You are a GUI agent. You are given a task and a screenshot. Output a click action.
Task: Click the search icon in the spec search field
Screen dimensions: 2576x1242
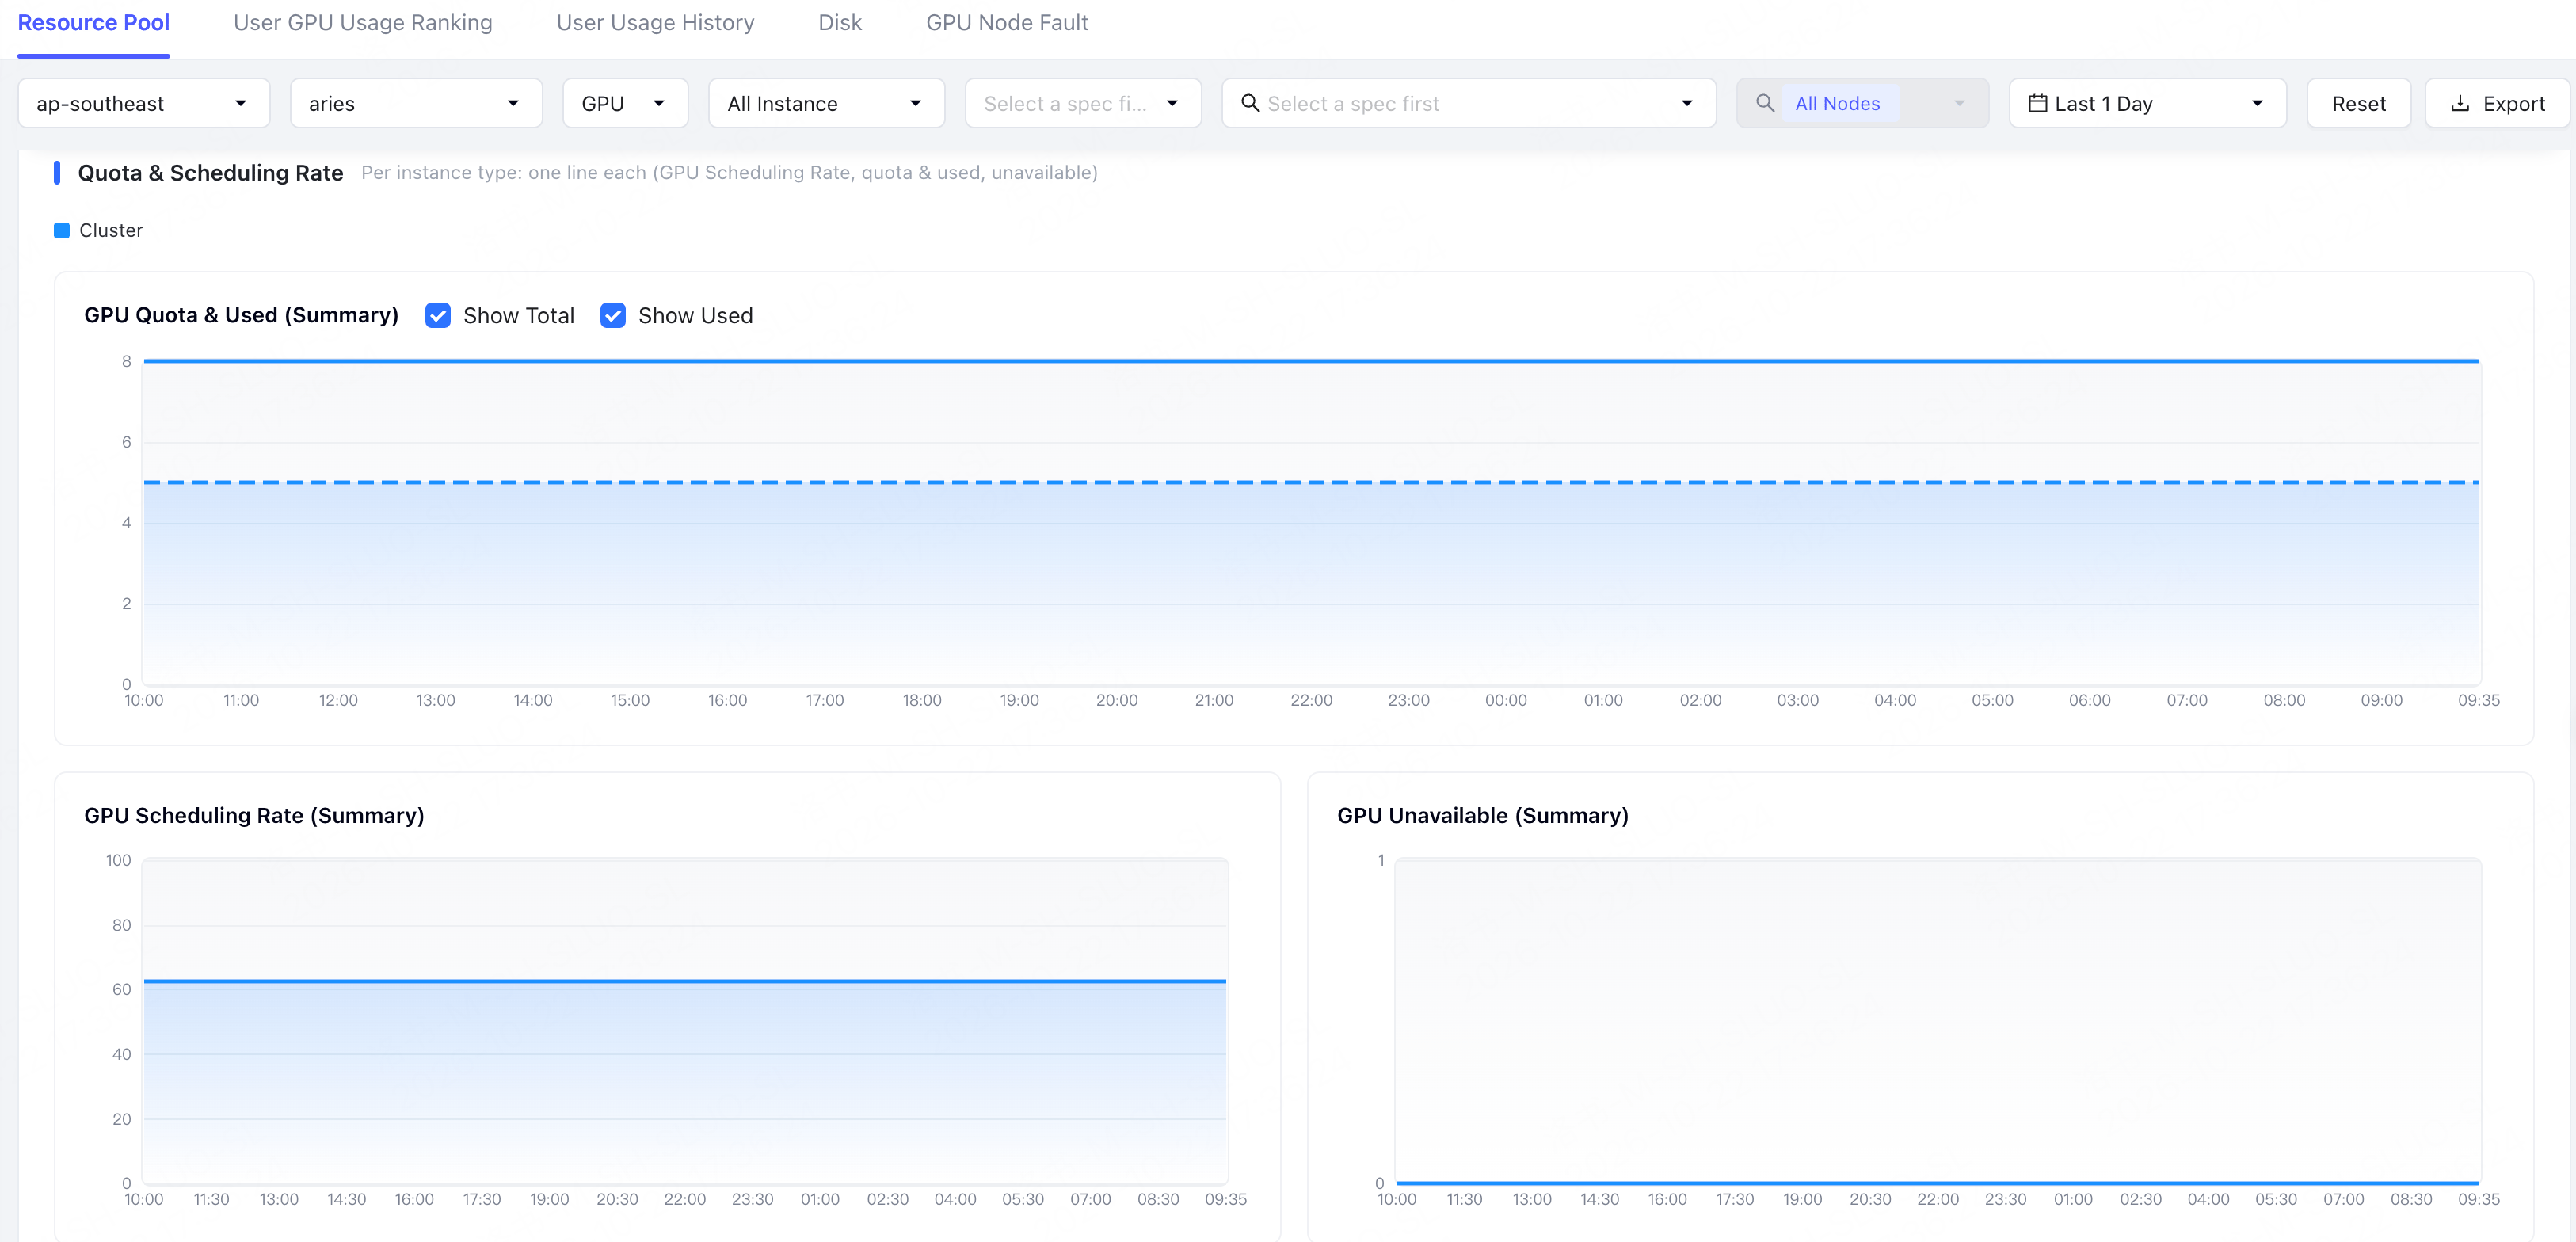1249,103
